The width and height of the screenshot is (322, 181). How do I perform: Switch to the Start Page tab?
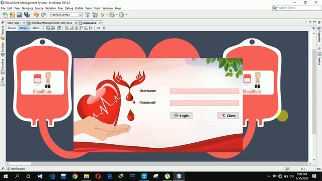(14, 23)
